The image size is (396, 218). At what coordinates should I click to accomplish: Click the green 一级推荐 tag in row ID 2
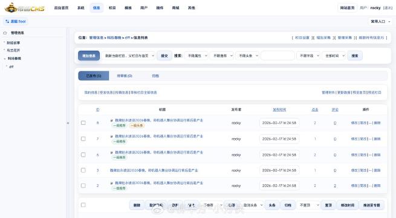click(119, 188)
